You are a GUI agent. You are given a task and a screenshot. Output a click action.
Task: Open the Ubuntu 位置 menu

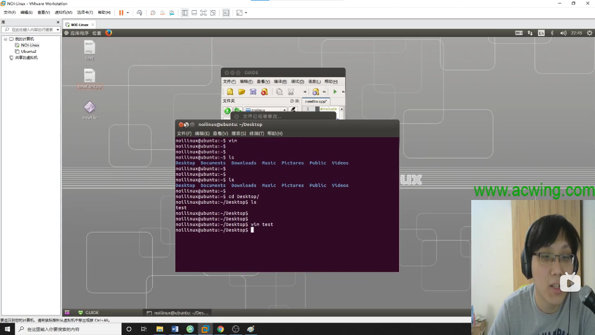tap(97, 33)
